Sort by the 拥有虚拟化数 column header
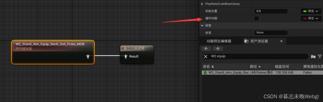This screenshot has height=102, width=323. pos(312,67)
